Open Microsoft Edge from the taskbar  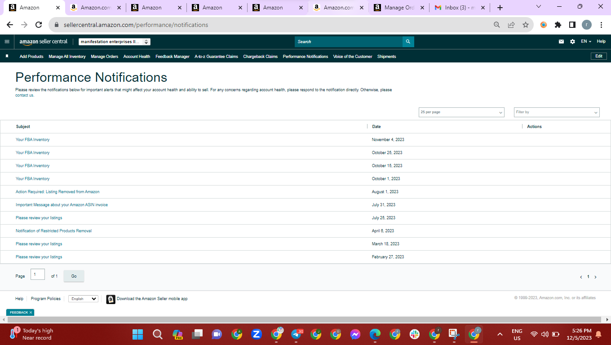(375, 334)
